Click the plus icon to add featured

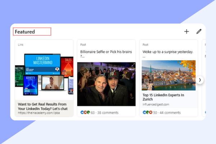pyautogui.click(x=186, y=32)
